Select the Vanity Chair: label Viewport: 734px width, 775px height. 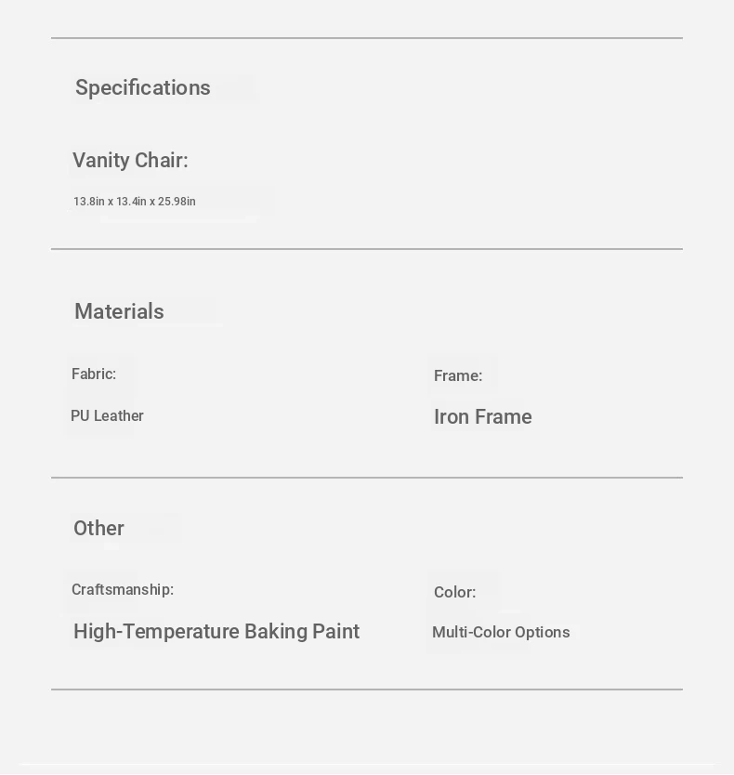point(130,160)
